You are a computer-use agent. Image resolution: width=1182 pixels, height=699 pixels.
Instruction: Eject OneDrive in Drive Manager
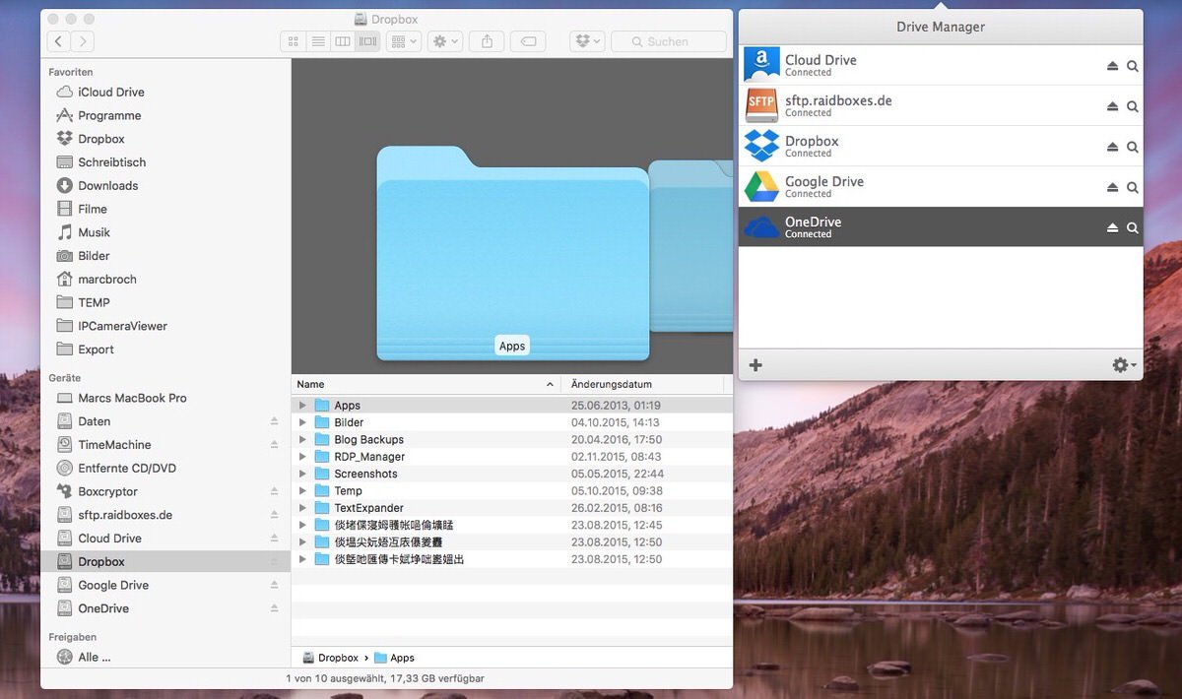click(x=1112, y=227)
